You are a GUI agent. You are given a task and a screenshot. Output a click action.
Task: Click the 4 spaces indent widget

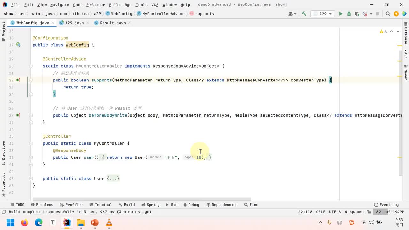pos(354,212)
